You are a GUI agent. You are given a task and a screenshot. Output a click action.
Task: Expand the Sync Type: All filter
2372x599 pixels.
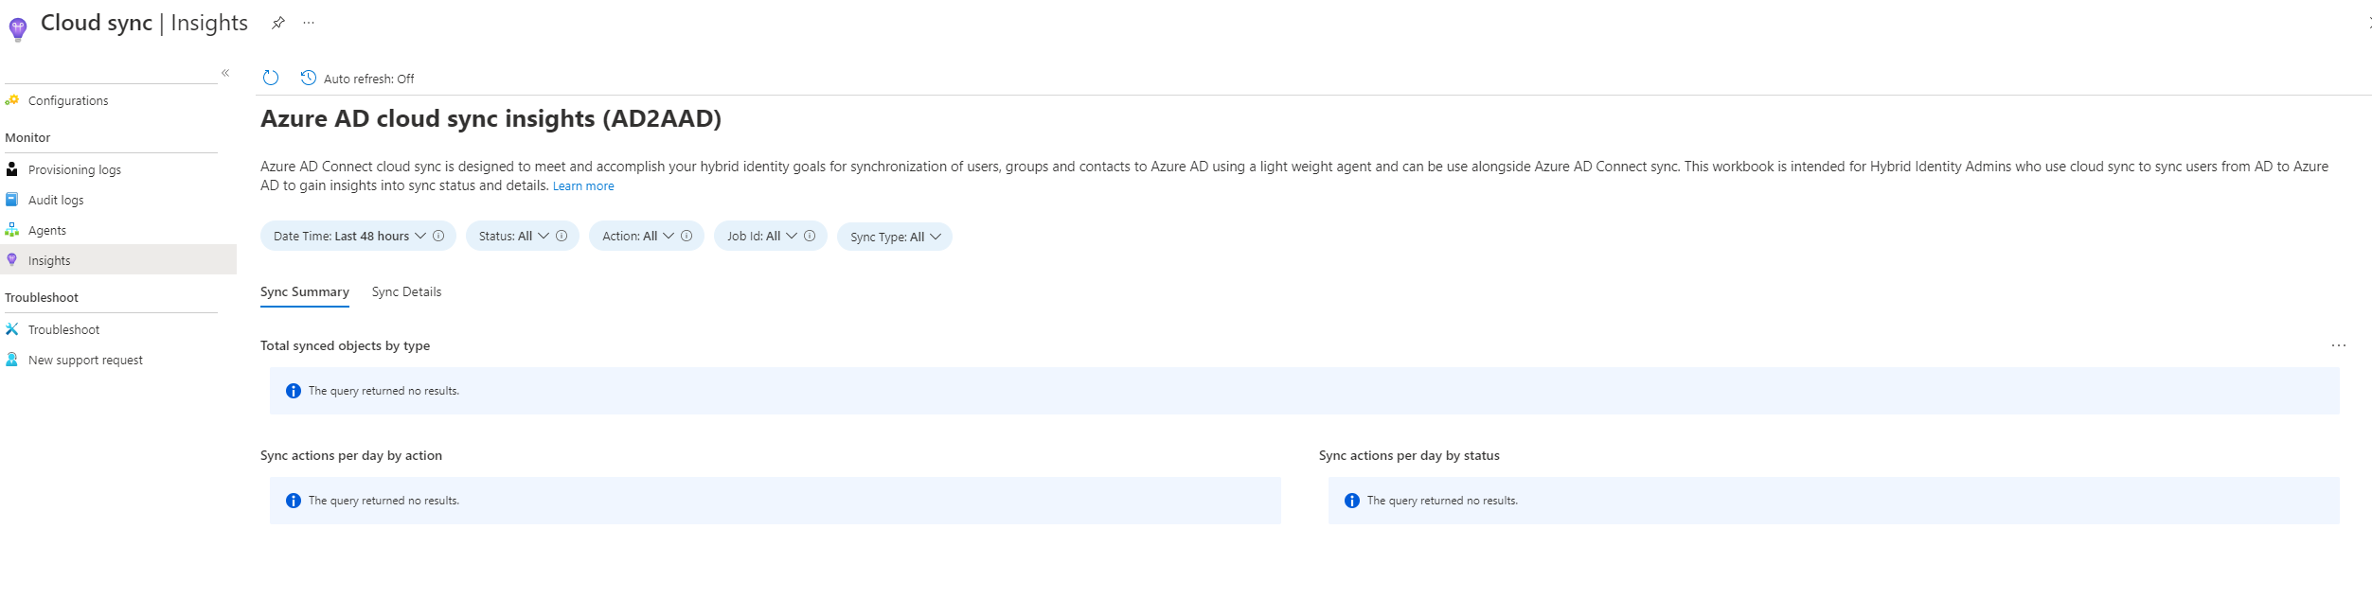(x=895, y=237)
